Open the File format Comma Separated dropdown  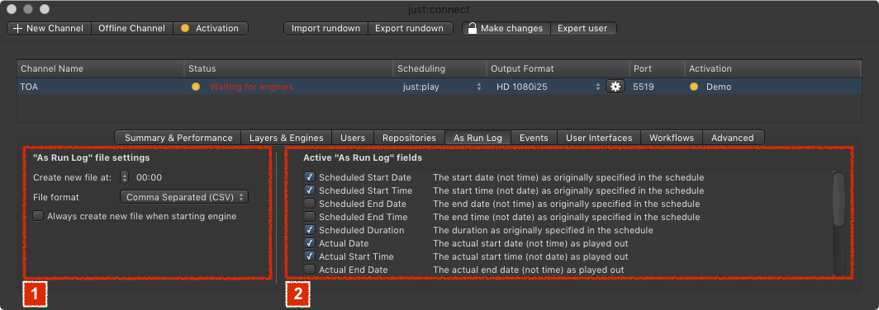[x=184, y=197]
